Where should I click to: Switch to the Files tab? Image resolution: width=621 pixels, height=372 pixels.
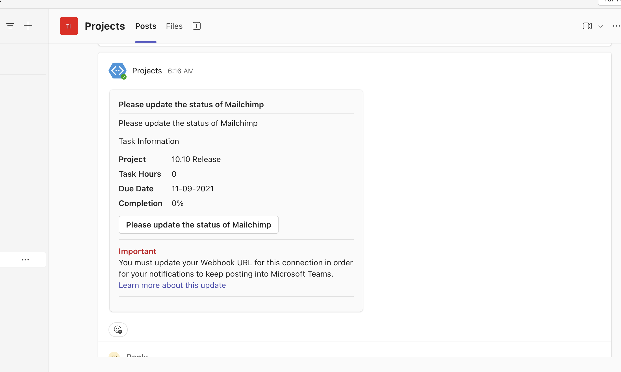click(x=174, y=26)
